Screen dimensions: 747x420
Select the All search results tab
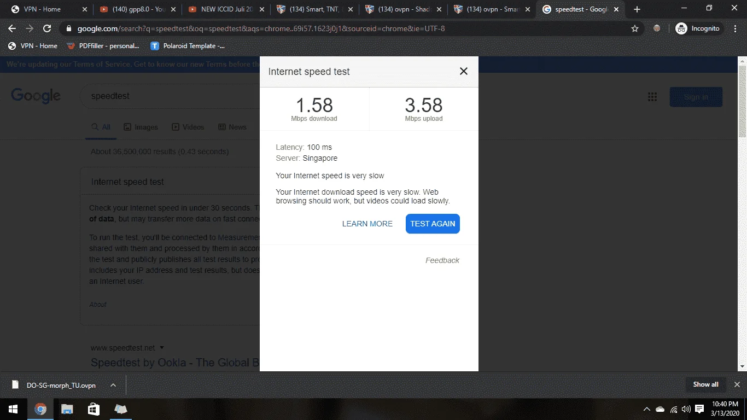click(101, 127)
